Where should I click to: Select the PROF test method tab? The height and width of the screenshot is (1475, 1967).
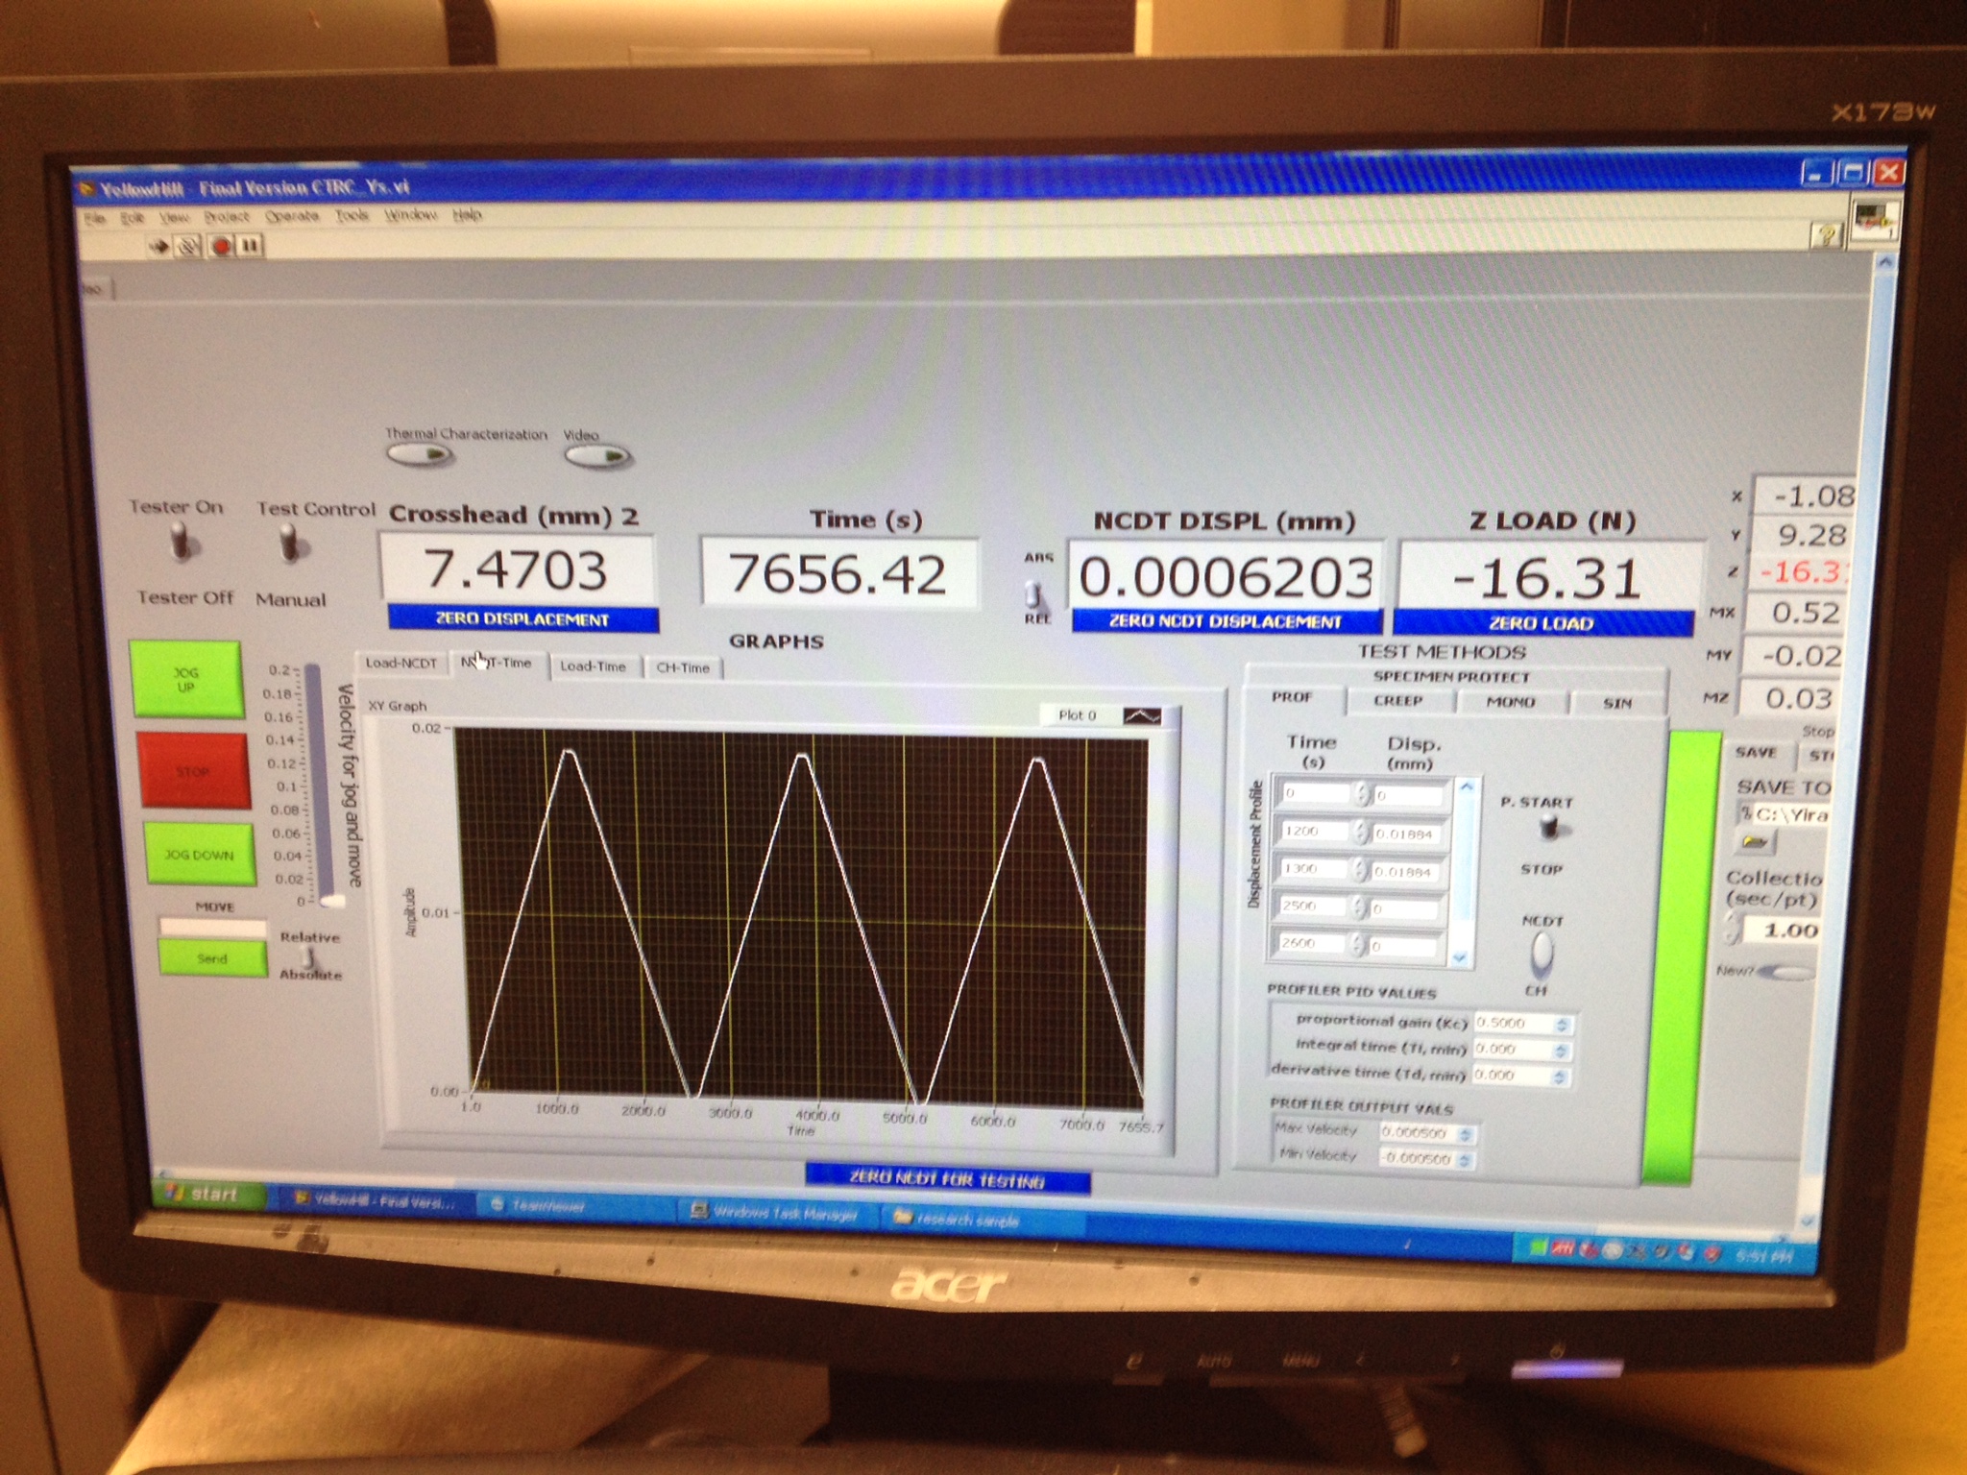[1293, 698]
